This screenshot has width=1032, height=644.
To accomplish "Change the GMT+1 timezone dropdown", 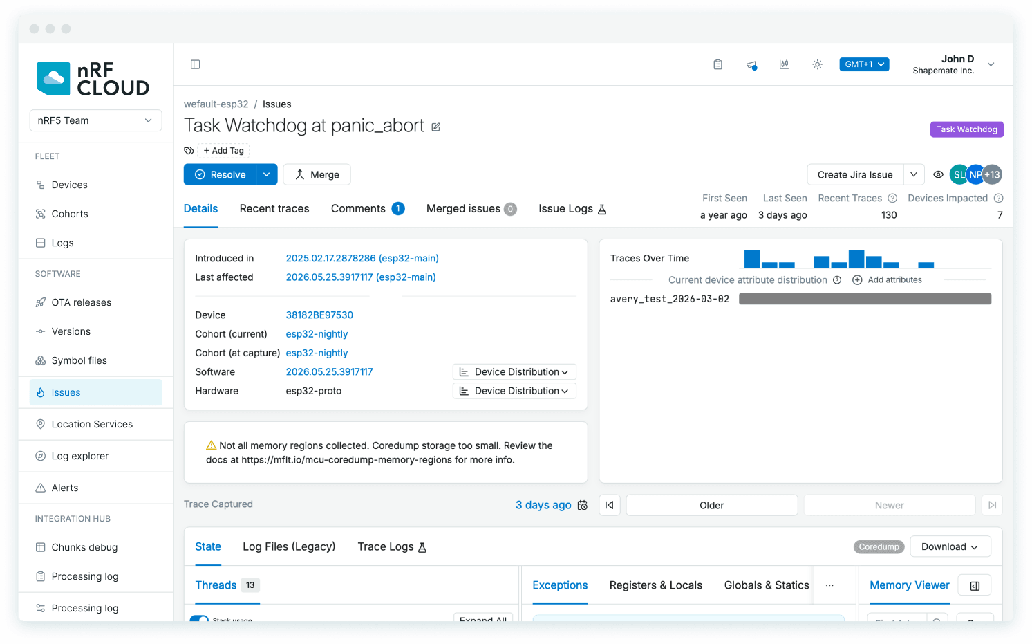I will [864, 64].
